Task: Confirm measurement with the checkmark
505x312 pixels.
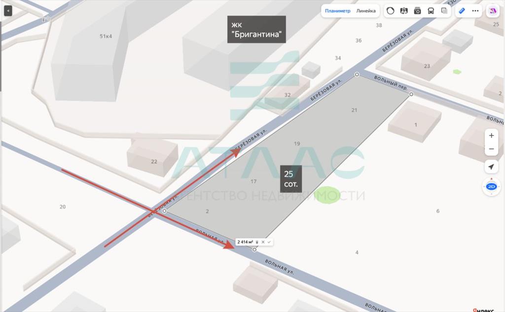Action: [x=269, y=242]
